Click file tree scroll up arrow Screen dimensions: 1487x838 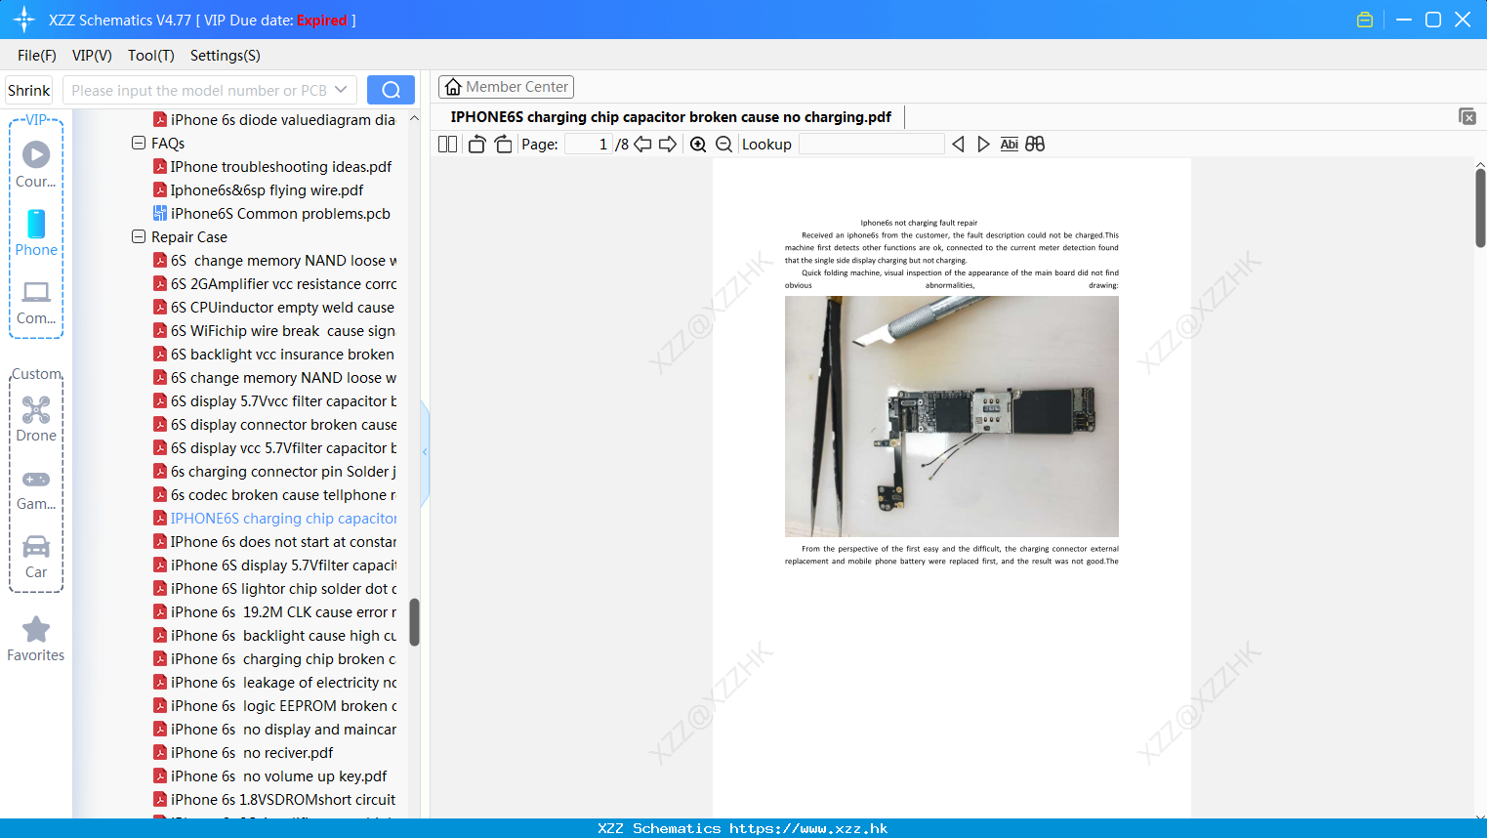[414, 118]
